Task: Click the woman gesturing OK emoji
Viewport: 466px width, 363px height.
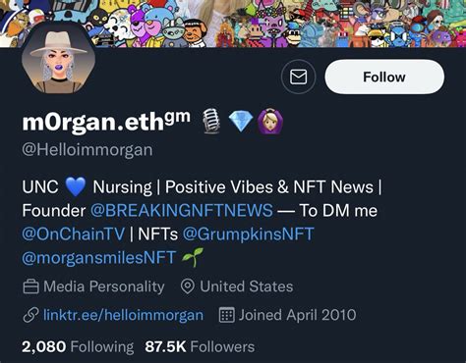Action: 270,122
